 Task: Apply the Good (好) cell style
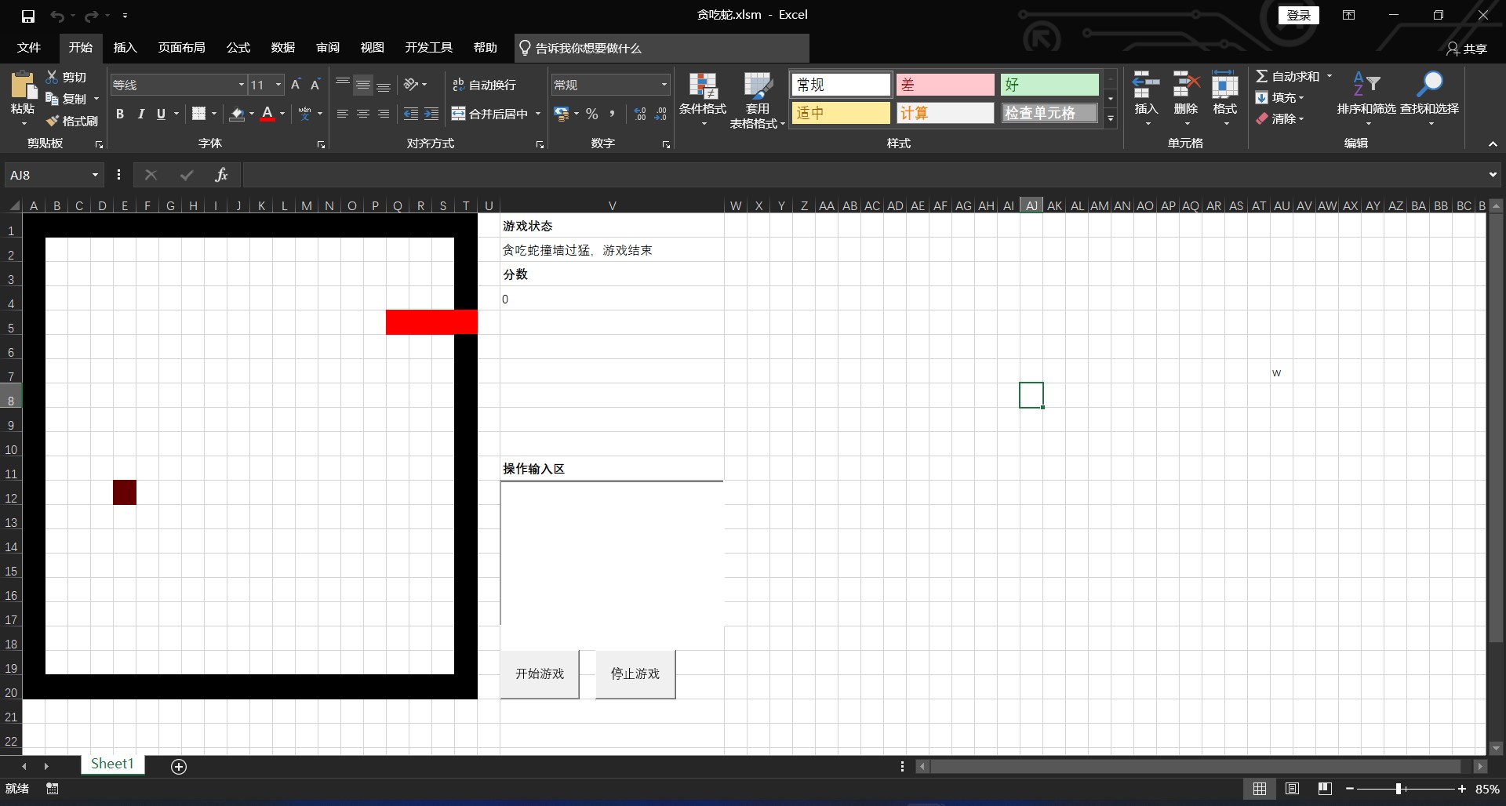[1049, 85]
